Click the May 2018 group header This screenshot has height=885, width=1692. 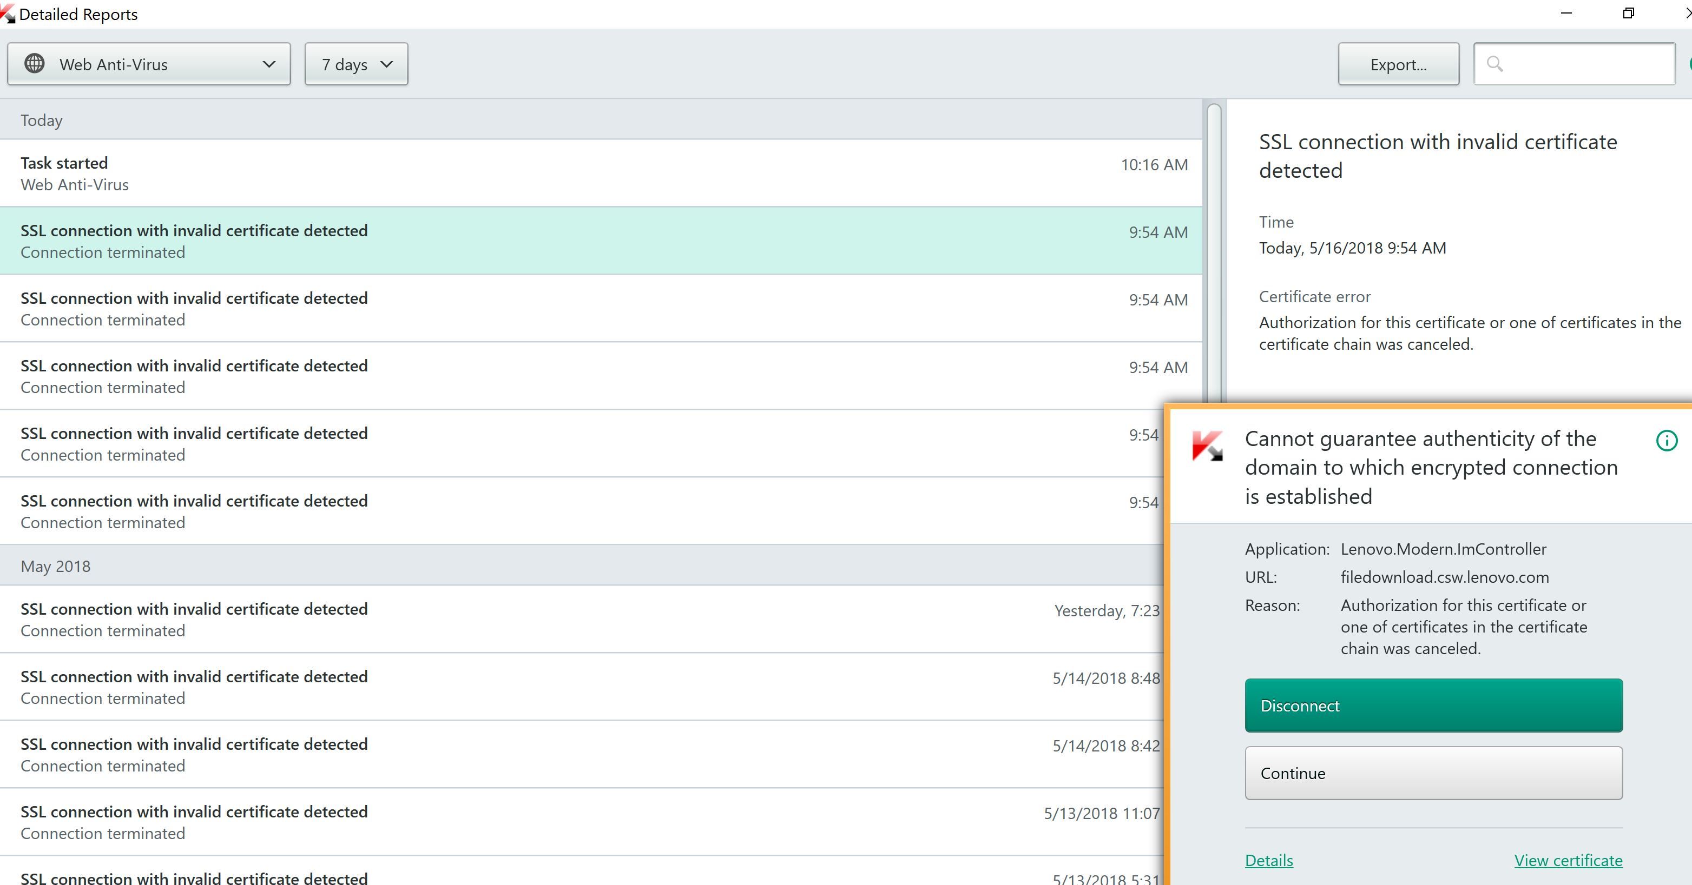[581, 565]
